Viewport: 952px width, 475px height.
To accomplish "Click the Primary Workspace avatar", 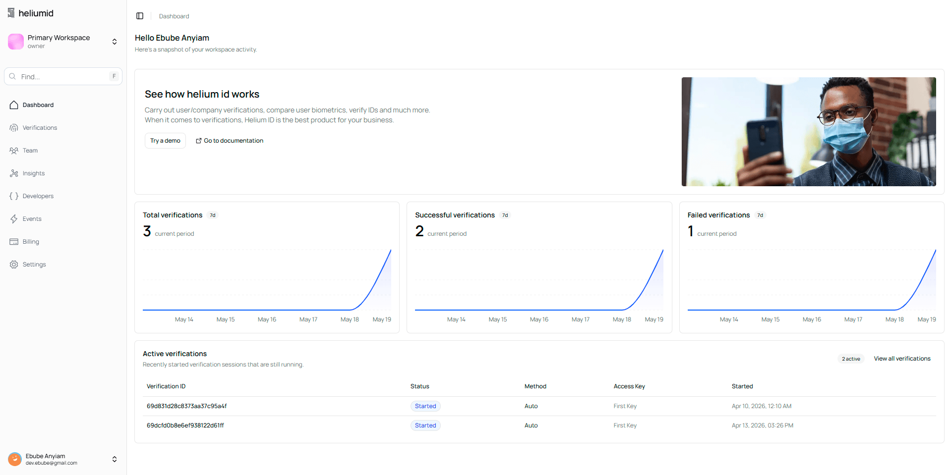I will (16, 42).
